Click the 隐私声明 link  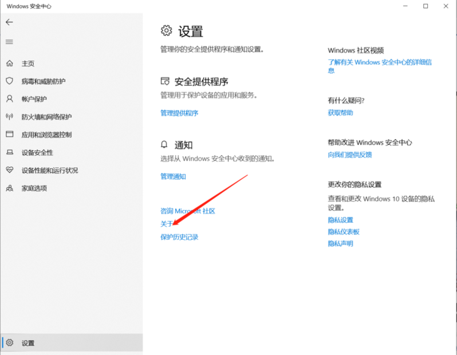coord(340,244)
